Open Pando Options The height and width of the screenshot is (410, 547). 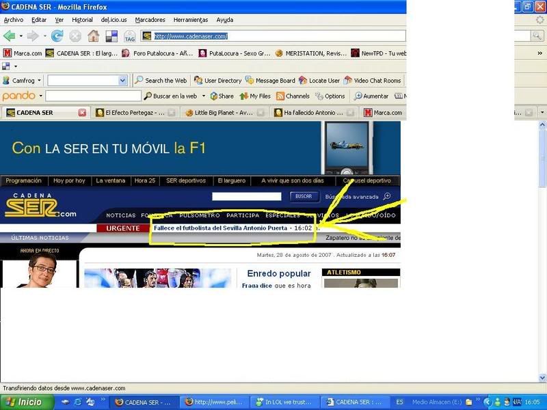pos(330,96)
